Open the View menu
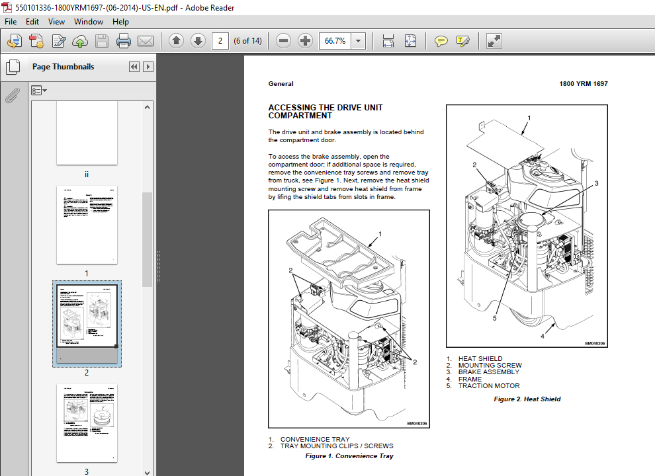This screenshot has width=655, height=476. click(x=56, y=22)
